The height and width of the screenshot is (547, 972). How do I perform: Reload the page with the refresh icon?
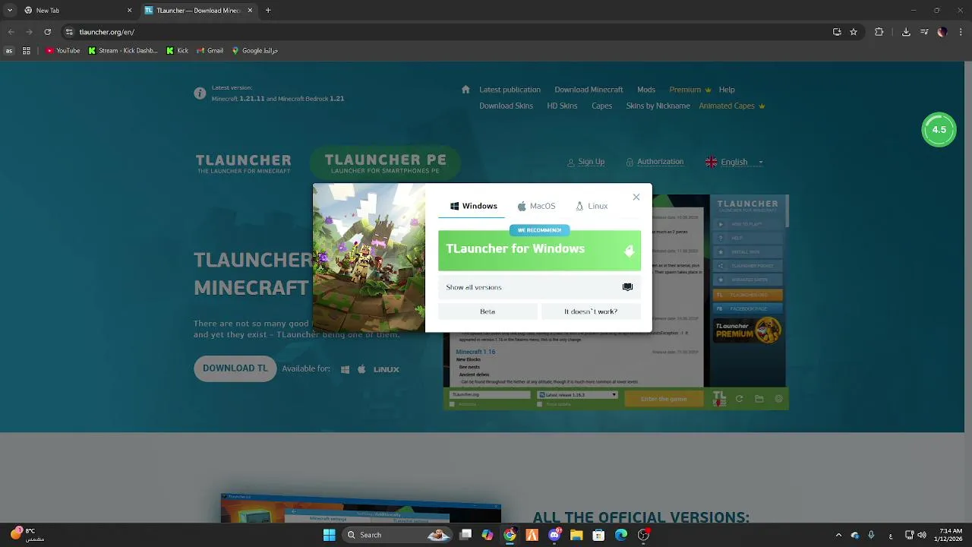[47, 32]
